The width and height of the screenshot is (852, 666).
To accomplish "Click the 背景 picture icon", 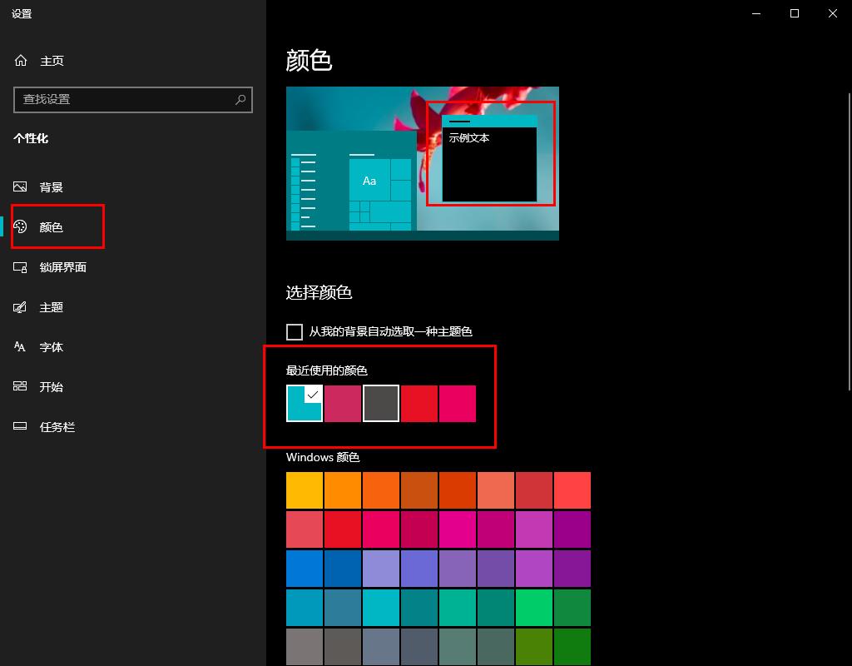I will click(x=21, y=187).
